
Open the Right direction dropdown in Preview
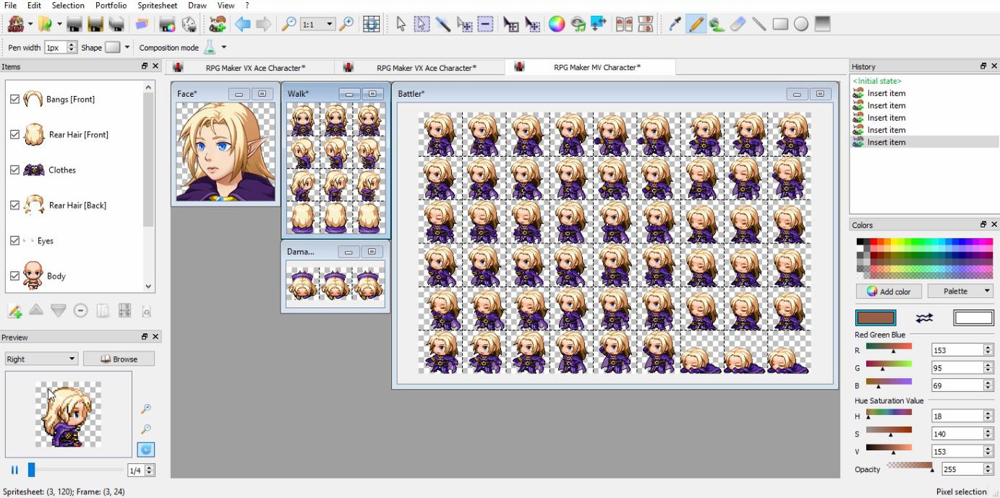point(40,359)
